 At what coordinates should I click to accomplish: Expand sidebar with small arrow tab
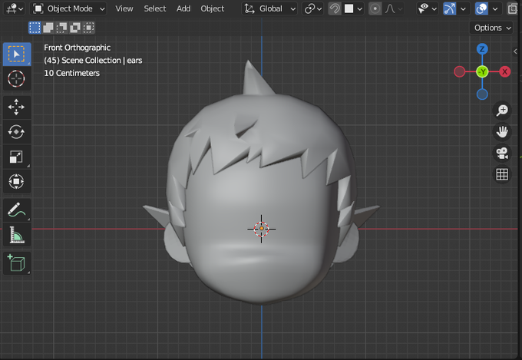point(515,51)
